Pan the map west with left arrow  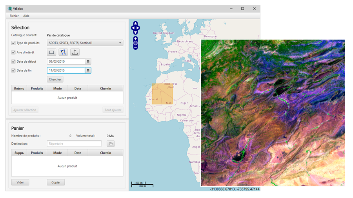coord(133,28)
